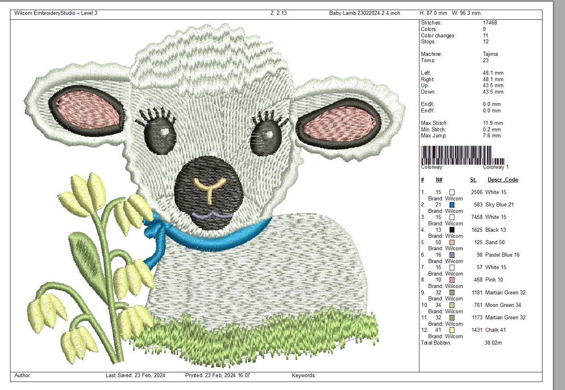The image size is (565, 390).
Task: Click the 'N#' column header
Action: tap(439, 180)
